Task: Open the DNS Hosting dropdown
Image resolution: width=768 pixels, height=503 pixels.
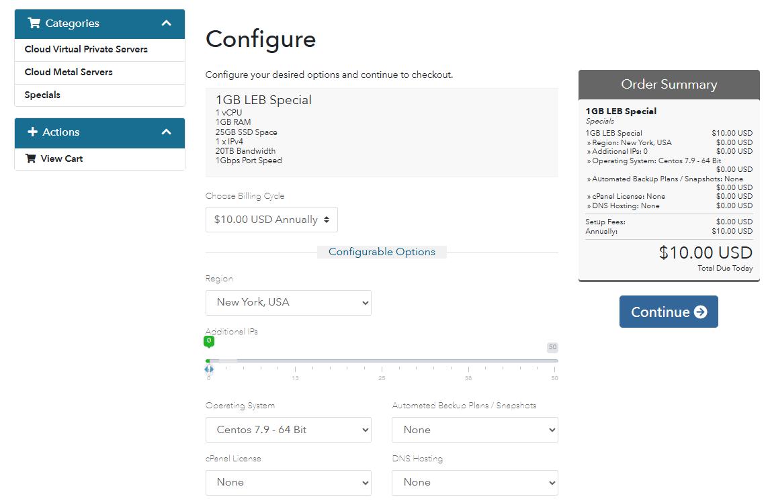Action: 474,483
